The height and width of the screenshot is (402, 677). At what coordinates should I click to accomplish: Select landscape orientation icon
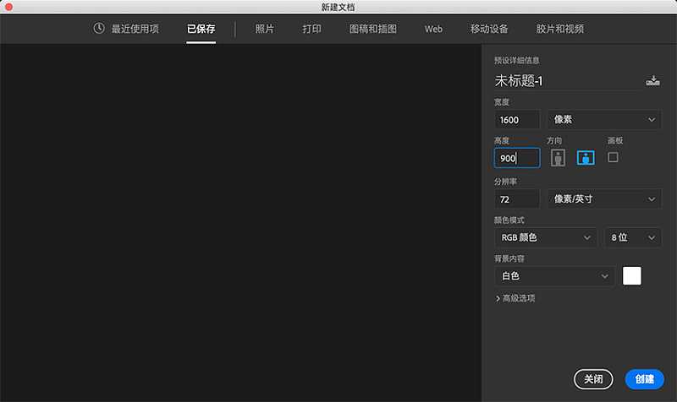click(586, 158)
